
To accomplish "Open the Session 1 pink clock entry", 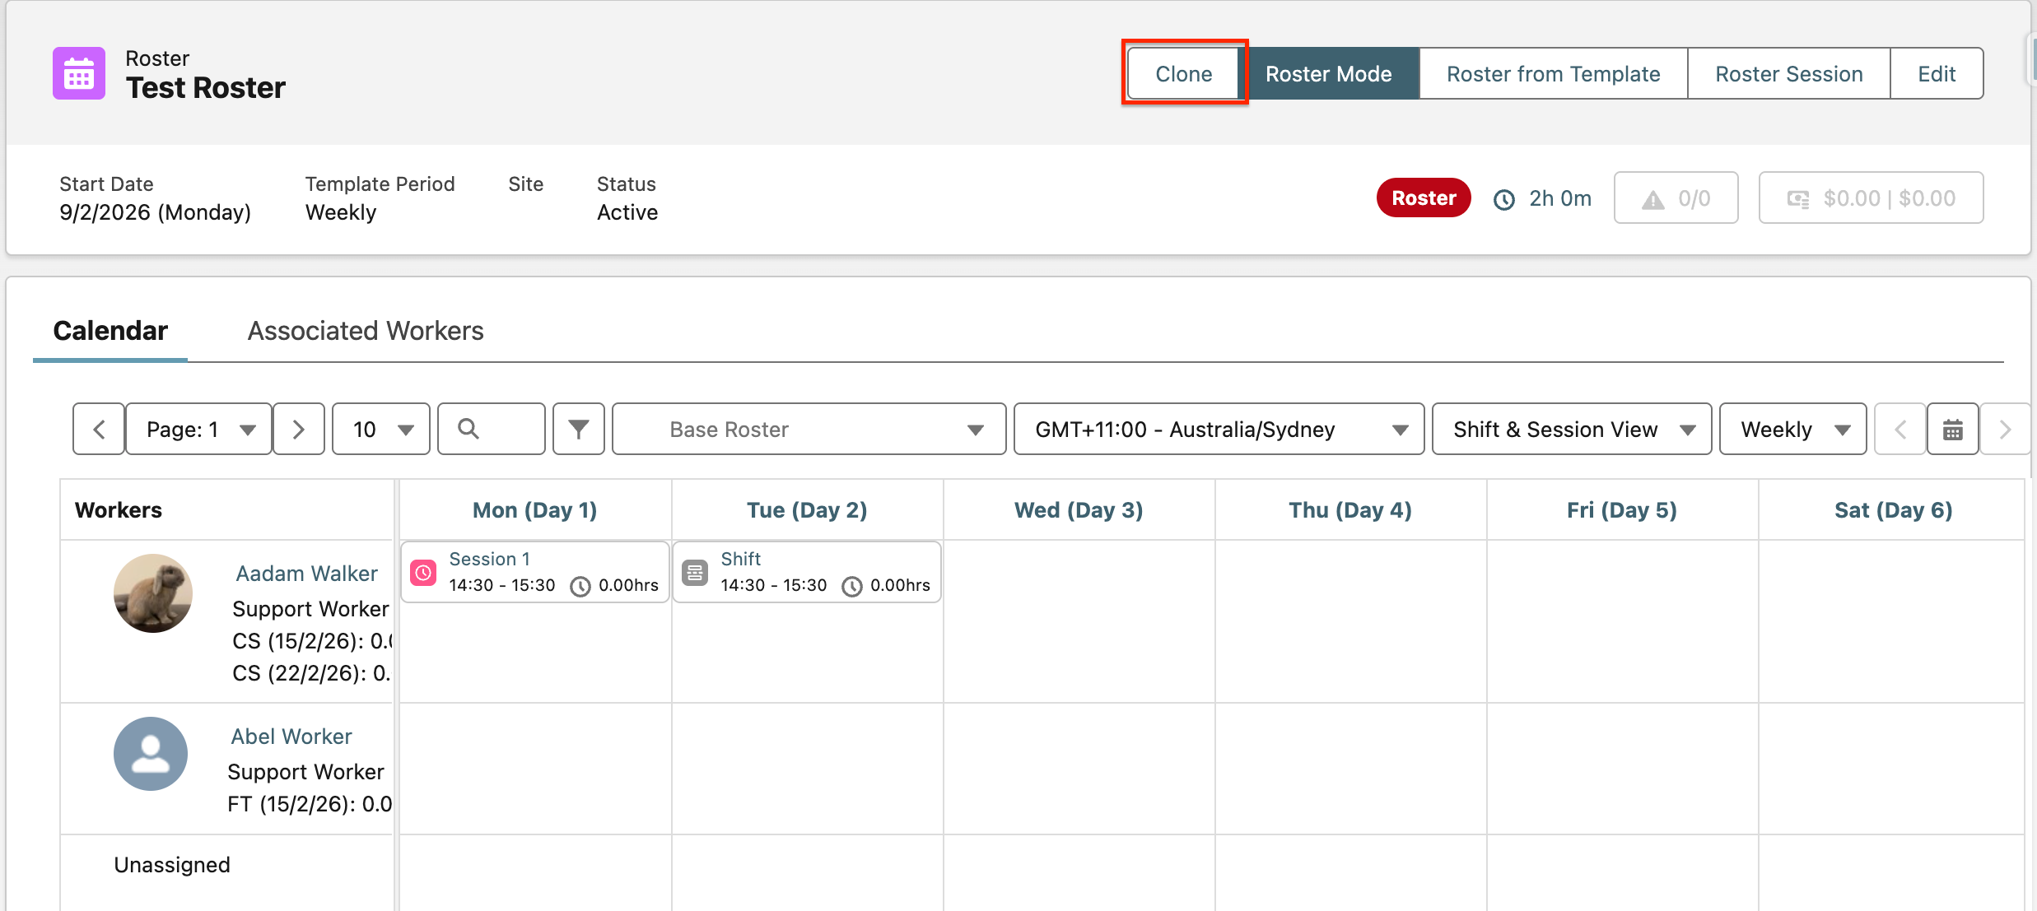I will pos(534,572).
